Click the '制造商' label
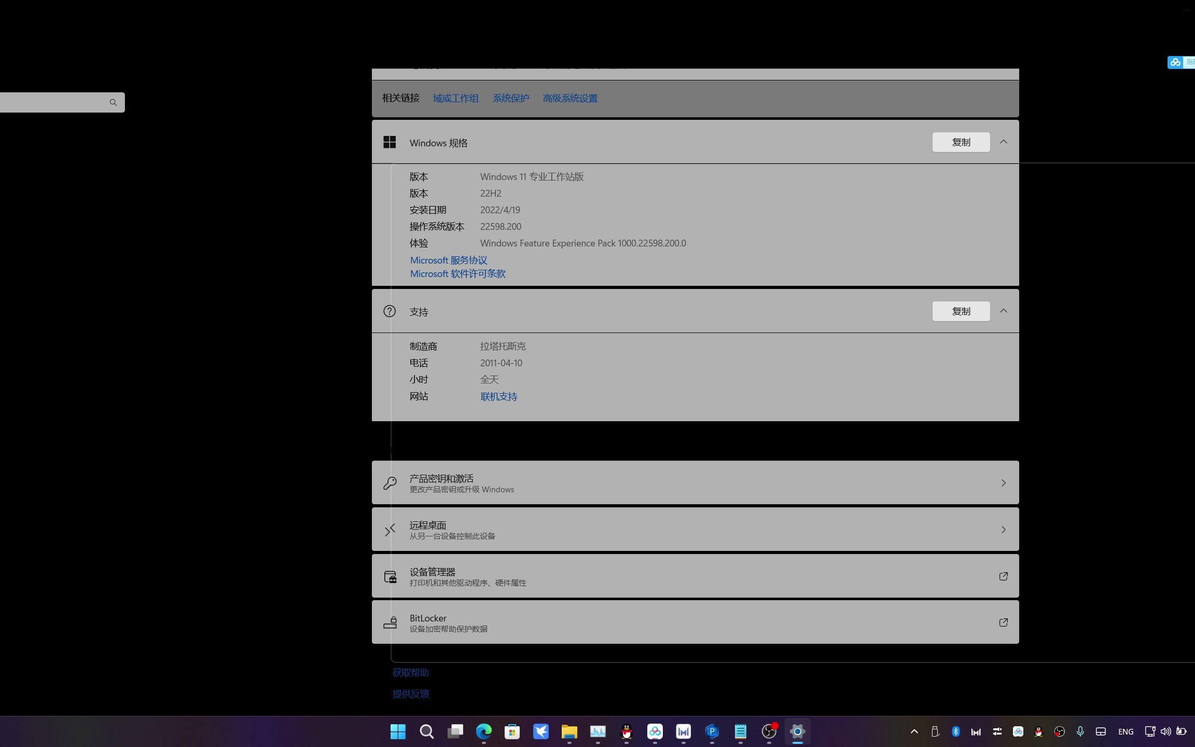The height and width of the screenshot is (747, 1195). point(423,346)
